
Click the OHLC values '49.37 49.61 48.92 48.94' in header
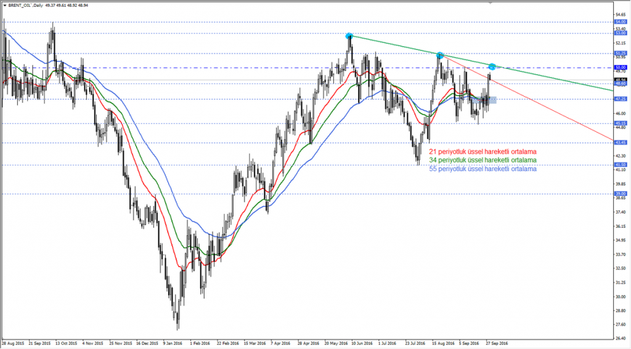[67, 6]
